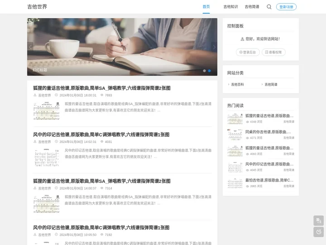The image size is (326, 245).
Task: Select the first carousel dot indicator
Action: tap(204, 71)
